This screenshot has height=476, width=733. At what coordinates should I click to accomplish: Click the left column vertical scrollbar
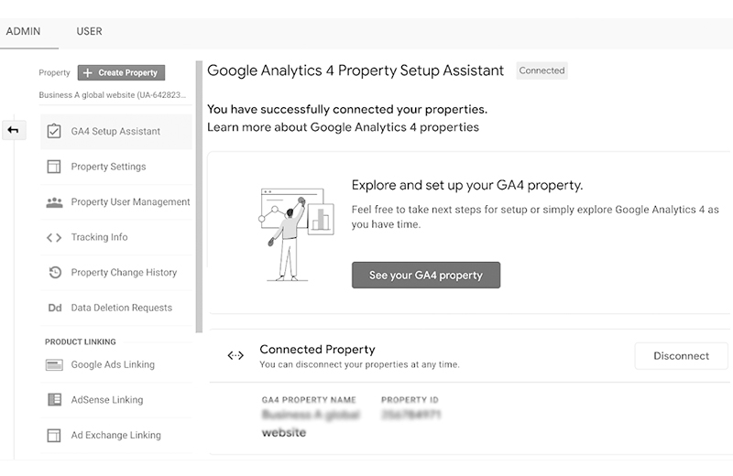(x=199, y=197)
